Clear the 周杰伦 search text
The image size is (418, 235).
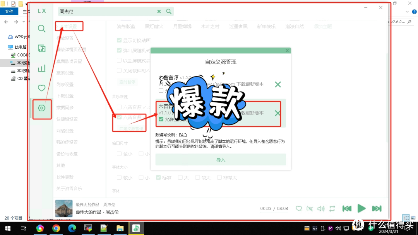click(x=159, y=12)
